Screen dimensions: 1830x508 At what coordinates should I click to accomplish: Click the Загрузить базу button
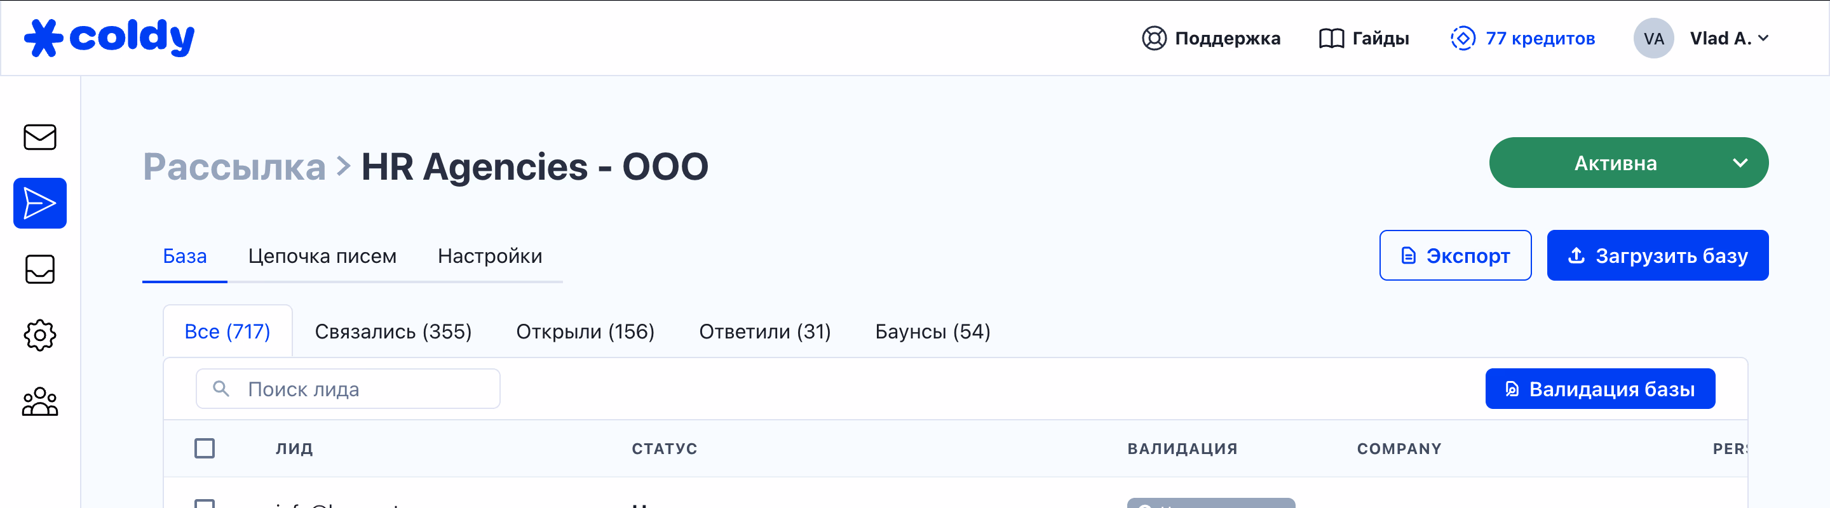[x=1657, y=255]
